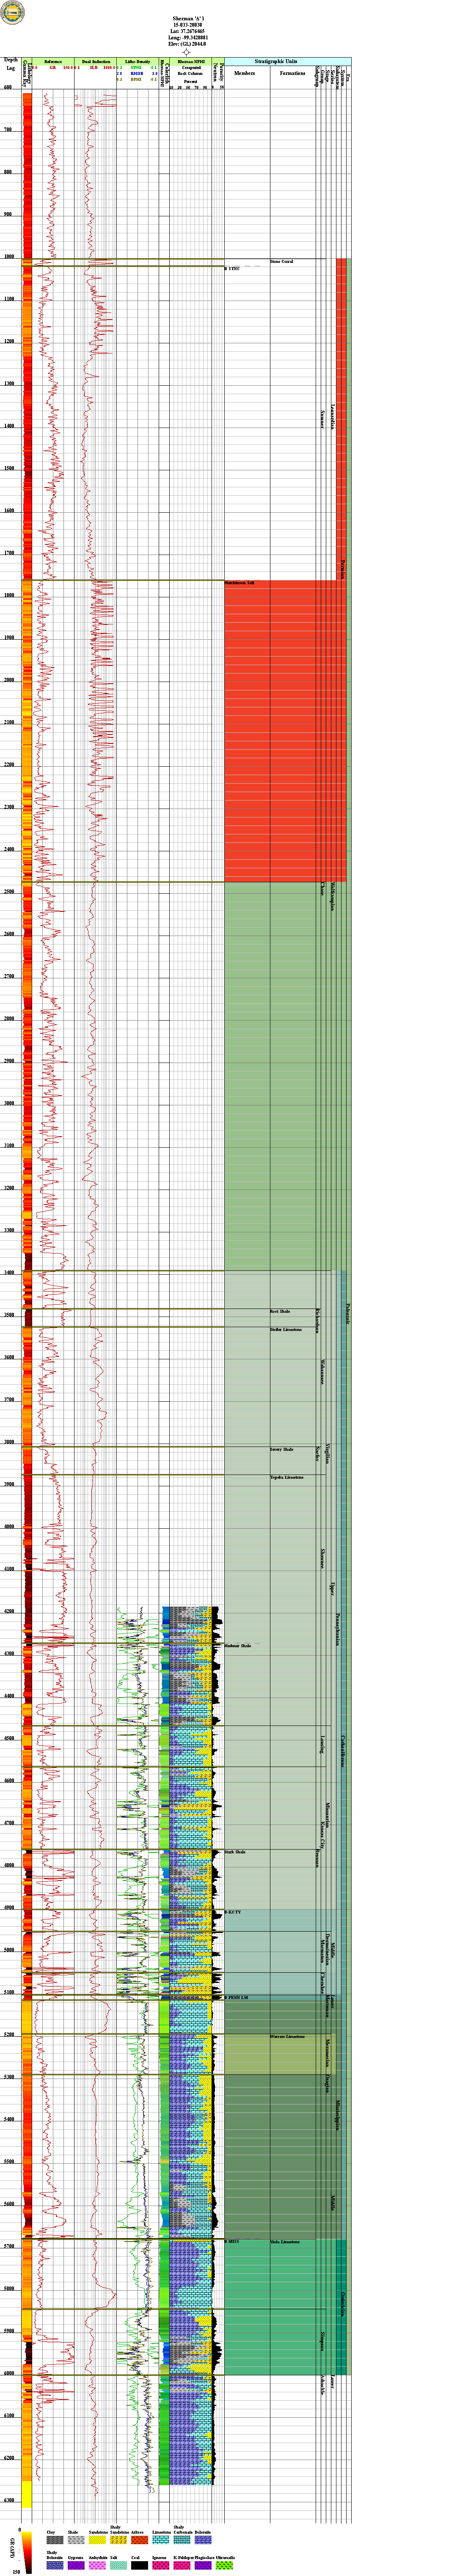
Task: Click the Topeka Limestone formation label
Action: tap(287, 1477)
